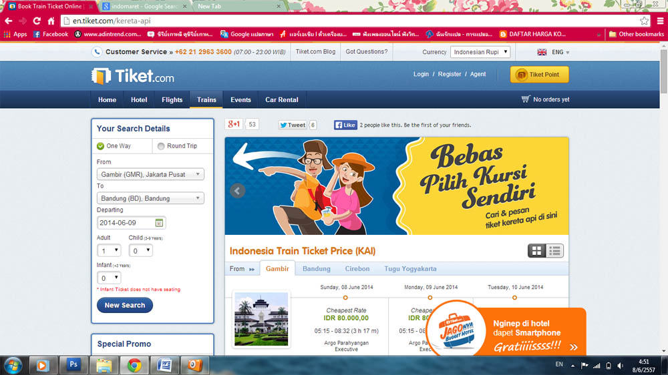Go to the Trains menu item
This screenshot has width=668, height=375.
[x=206, y=99]
